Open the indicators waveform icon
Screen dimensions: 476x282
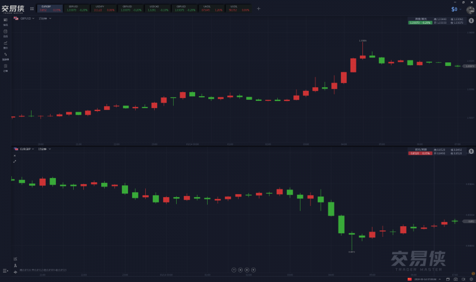coord(15,272)
